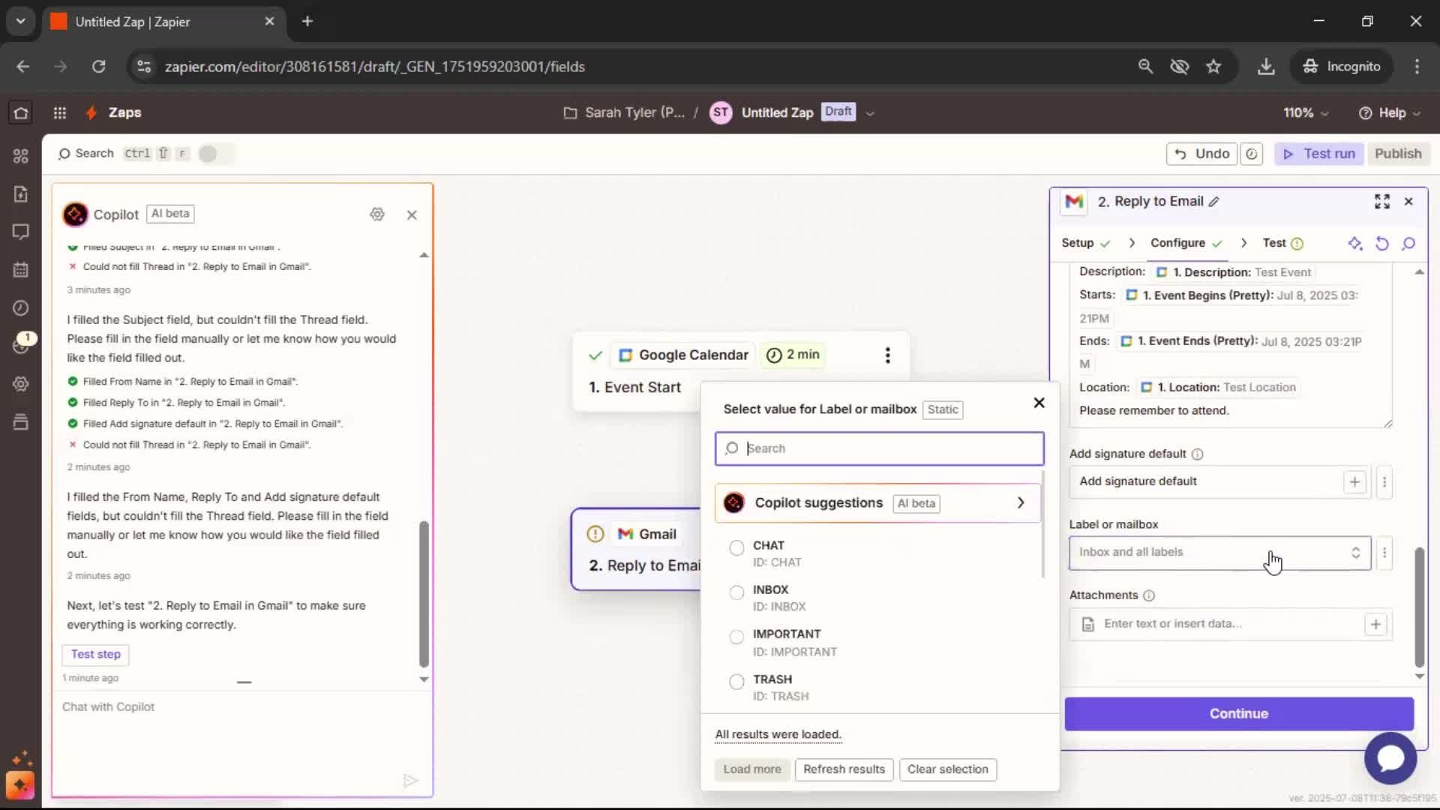Select the INBOX label radio button
This screenshot has width=1440, height=810.
click(736, 592)
